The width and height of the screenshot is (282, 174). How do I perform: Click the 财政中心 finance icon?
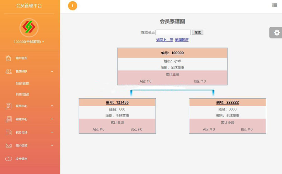click(x=8, y=119)
